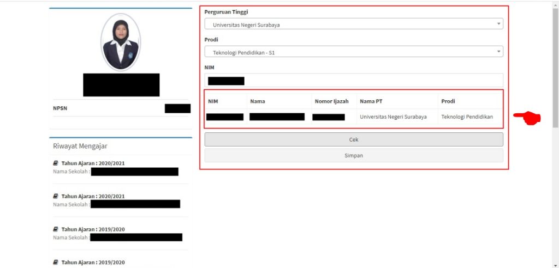Click the Simpan button
Image resolution: width=559 pixels, height=268 pixels.
pyautogui.click(x=354, y=156)
